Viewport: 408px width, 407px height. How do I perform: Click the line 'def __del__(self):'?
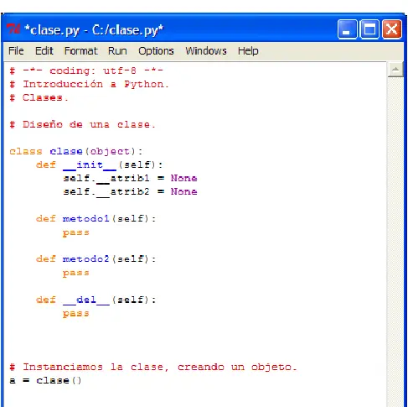[96, 300]
